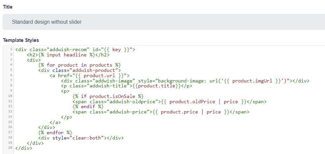Click line number 20 in the gutter
Image resolution: width=325 pixels, height=154 pixels.
tap(10, 148)
